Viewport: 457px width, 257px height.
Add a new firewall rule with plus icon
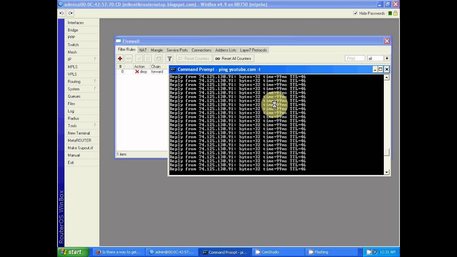coord(120,59)
